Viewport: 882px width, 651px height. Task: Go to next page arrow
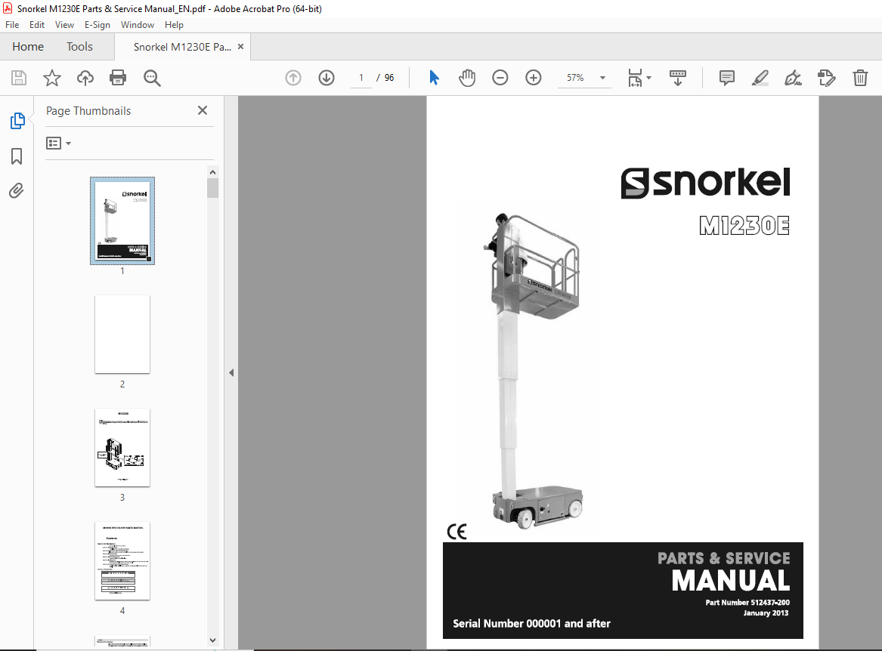point(326,78)
